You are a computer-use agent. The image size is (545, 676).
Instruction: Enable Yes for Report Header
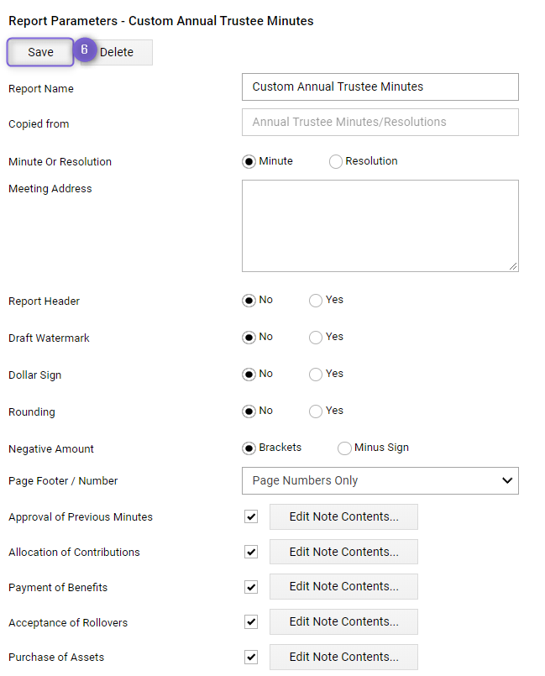[x=316, y=301]
